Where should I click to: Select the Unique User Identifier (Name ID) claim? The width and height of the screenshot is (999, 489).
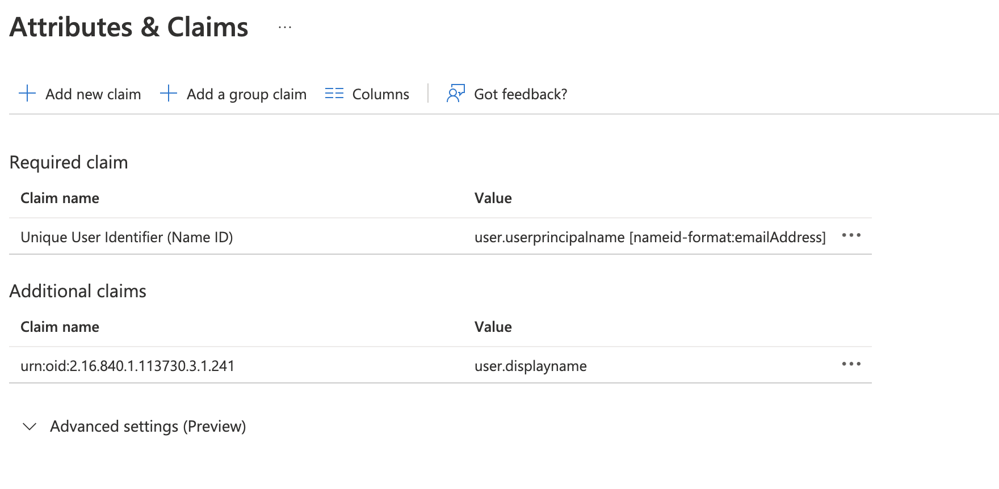click(127, 237)
